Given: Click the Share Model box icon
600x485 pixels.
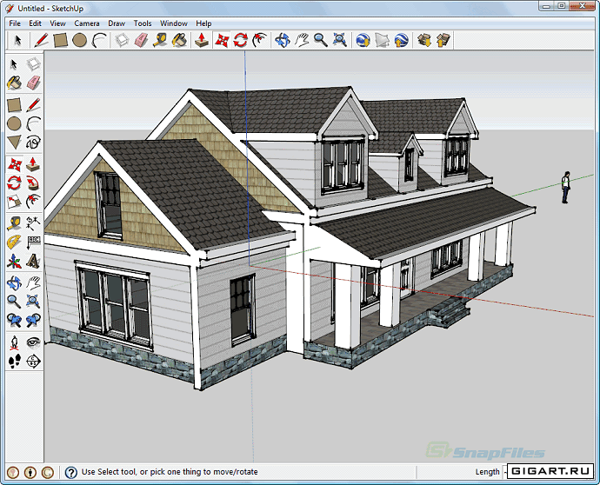Looking at the screenshot, I should click(x=443, y=40).
